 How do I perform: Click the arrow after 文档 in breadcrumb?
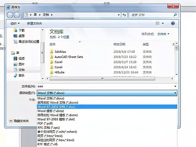52,15
